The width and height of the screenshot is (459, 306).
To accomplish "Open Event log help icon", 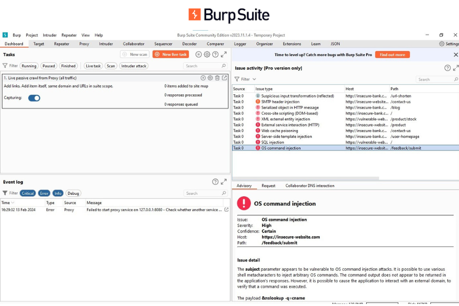I will pos(215,182).
